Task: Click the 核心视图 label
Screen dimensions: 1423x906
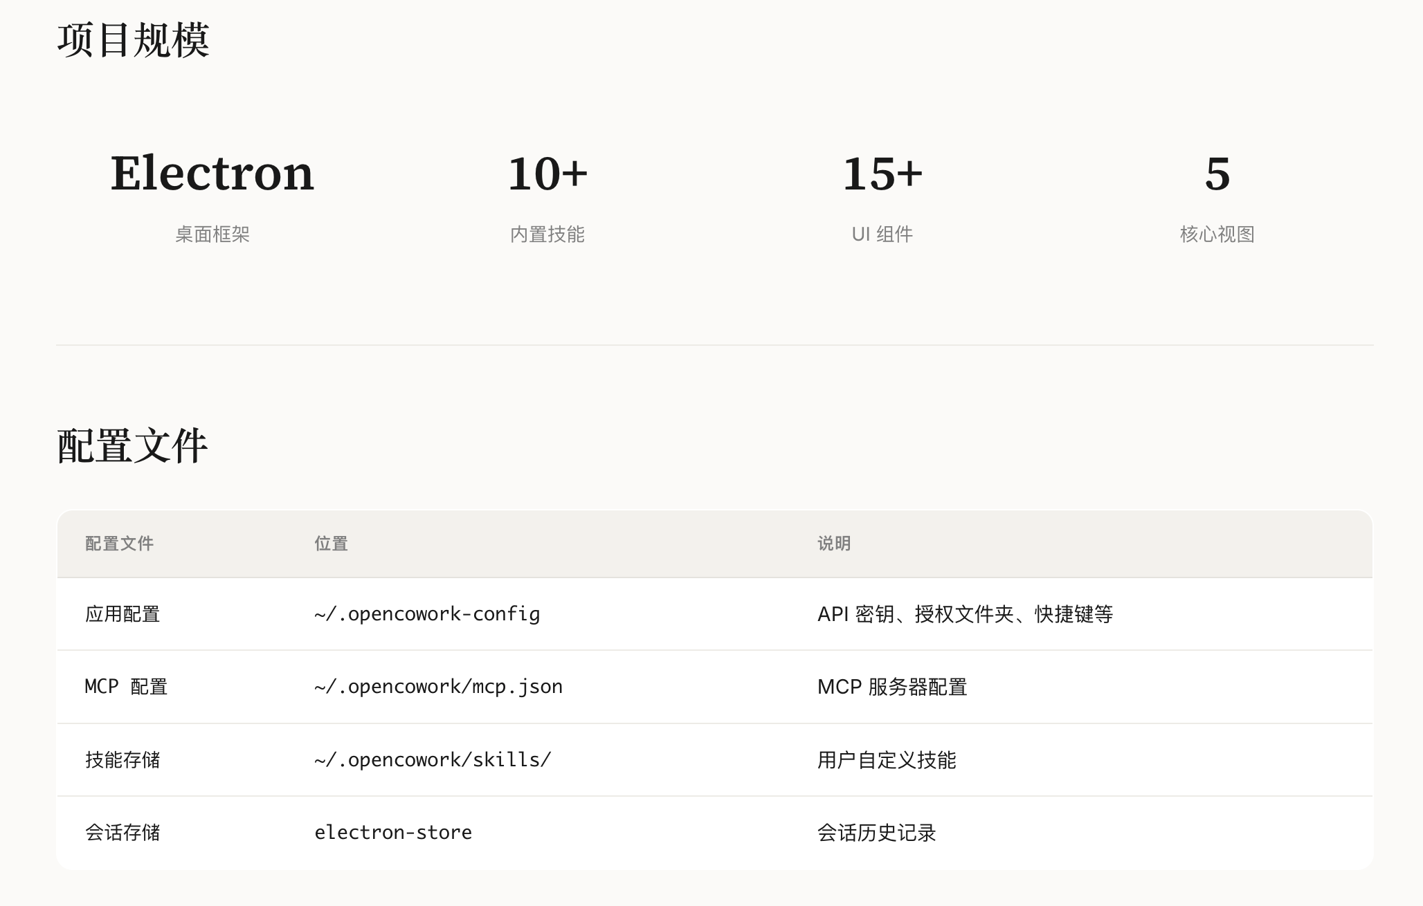Action: tap(1217, 234)
